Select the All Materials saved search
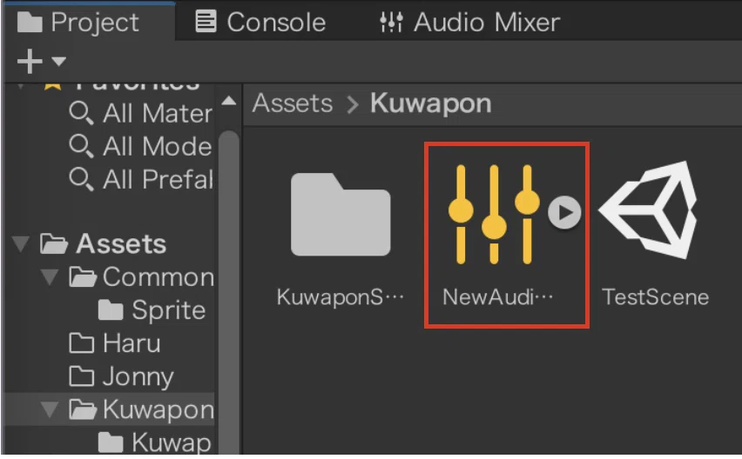 [140, 113]
